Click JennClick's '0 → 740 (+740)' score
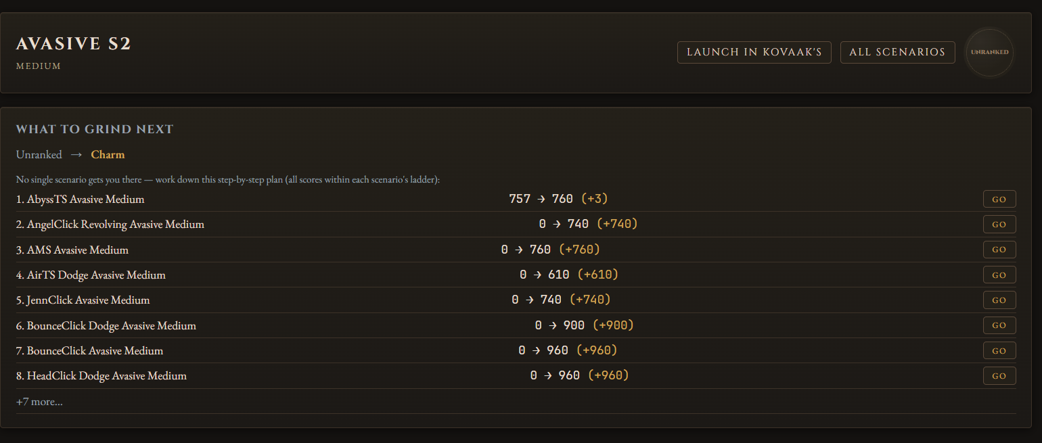The width and height of the screenshot is (1042, 443). pos(562,300)
